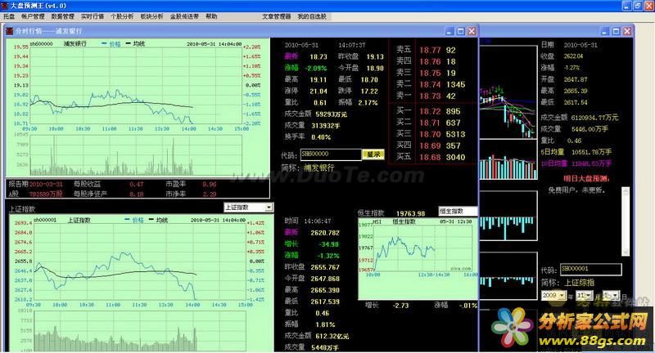Click the candlestick K-line chart in rear window
The image size is (655, 353).
pos(508,92)
